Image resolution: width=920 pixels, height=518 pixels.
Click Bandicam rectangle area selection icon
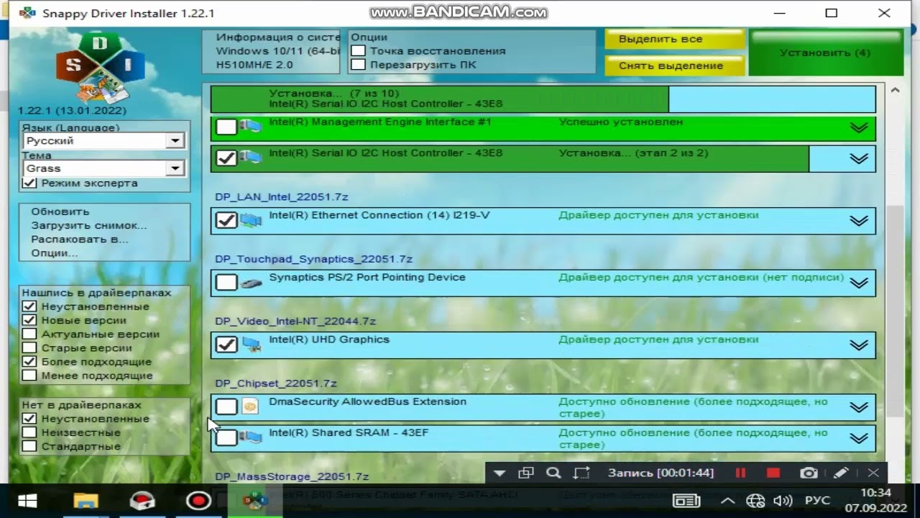coord(581,473)
